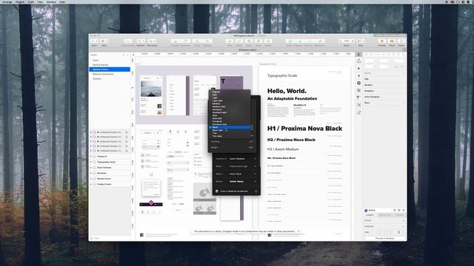Choose Regular in the font weight menu
The width and height of the screenshot is (474, 266).
tap(230, 92)
